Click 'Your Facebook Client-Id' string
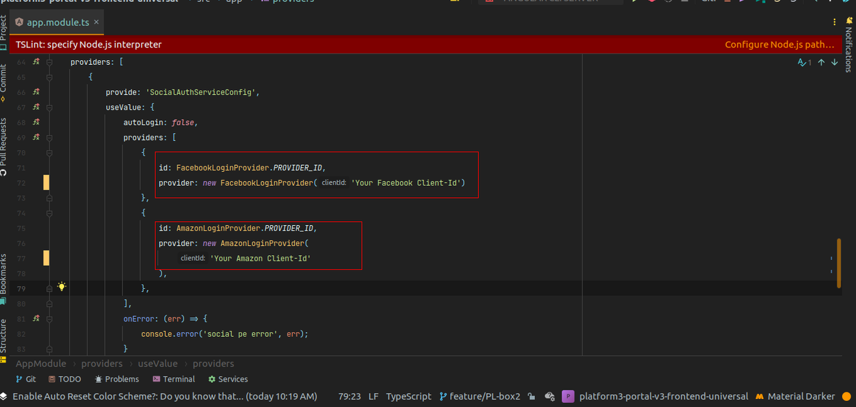 (x=405, y=182)
